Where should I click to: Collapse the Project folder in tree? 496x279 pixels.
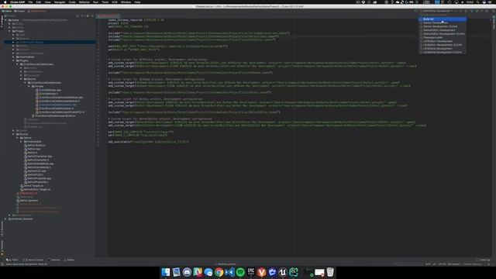(x=9, y=31)
